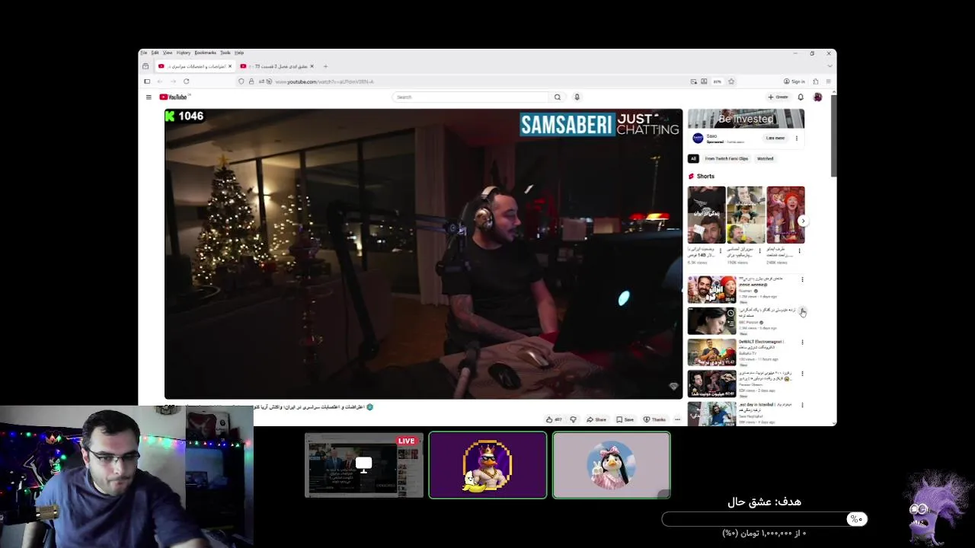This screenshot has width=975, height=548.
Task: Open the first Shorts thumbnail
Action: click(x=706, y=215)
